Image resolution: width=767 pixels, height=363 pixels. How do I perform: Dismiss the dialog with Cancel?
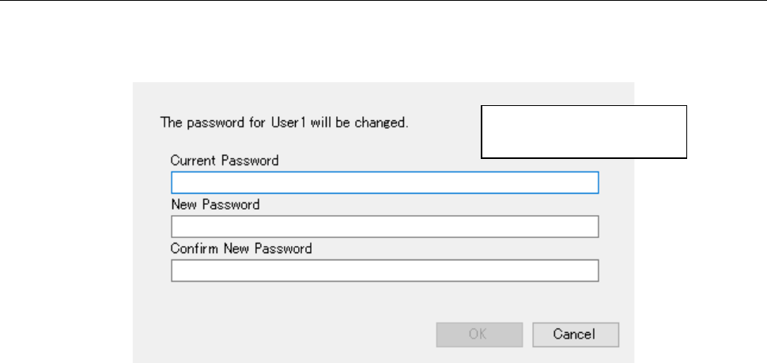(x=575, y=335)
